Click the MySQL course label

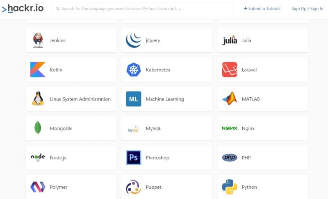(x=153, y=128)
